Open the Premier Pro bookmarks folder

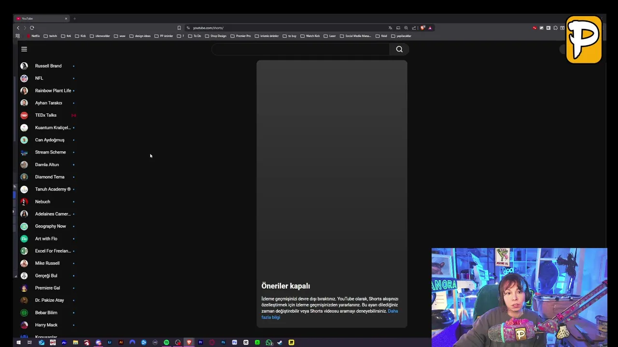(240, 36)
